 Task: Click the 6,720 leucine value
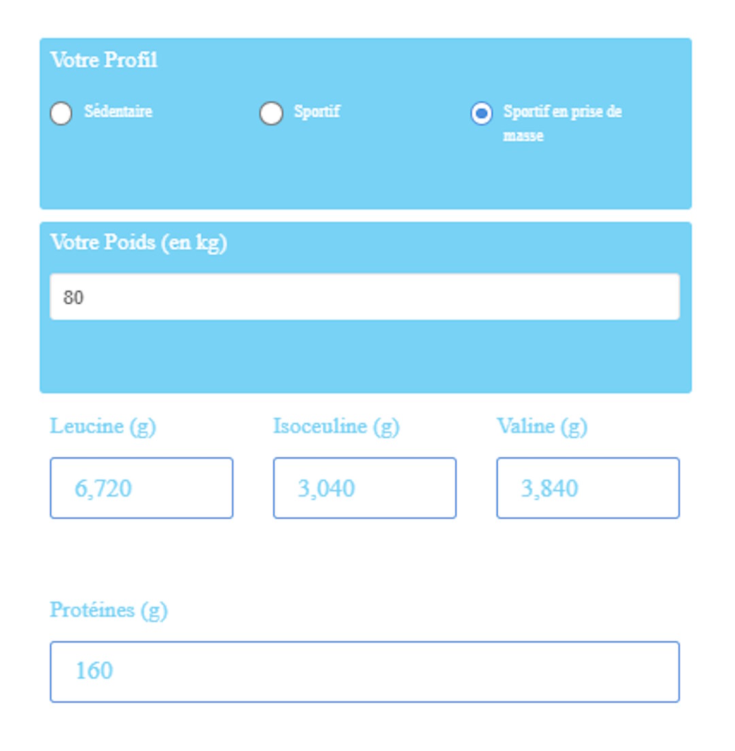103,489
